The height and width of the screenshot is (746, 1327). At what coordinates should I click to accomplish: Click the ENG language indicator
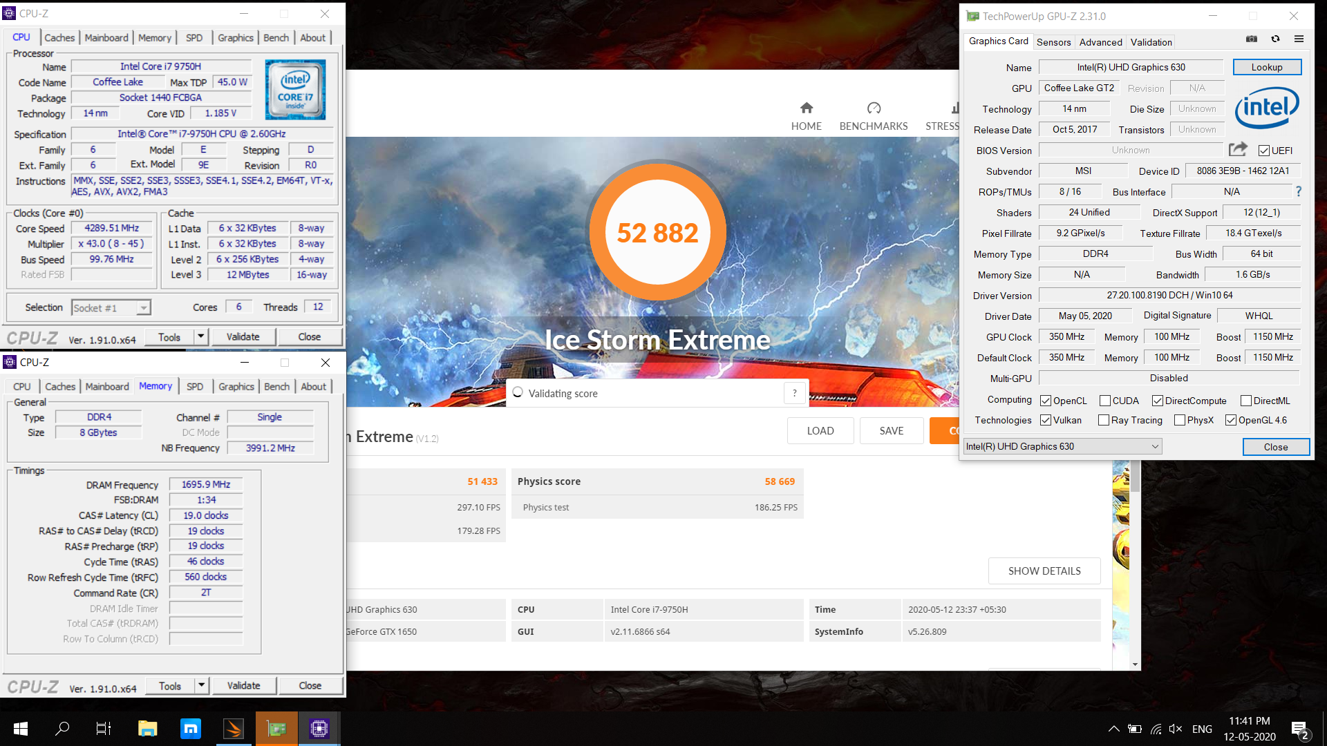[x=1202, y=729]
